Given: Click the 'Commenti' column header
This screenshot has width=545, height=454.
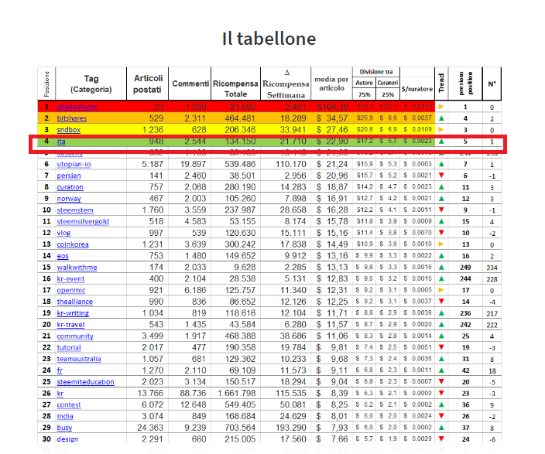Looking at the screenshot, I should (190, 84).
